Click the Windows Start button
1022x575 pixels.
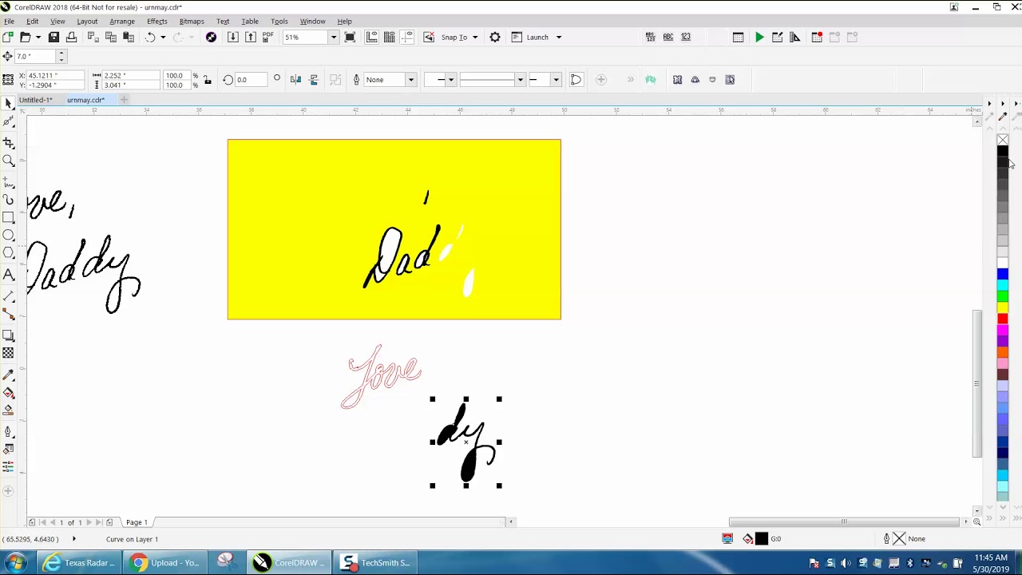15,563
